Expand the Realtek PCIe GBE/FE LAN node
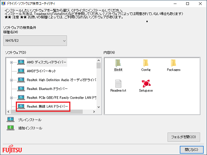 (x=12, y=98)
